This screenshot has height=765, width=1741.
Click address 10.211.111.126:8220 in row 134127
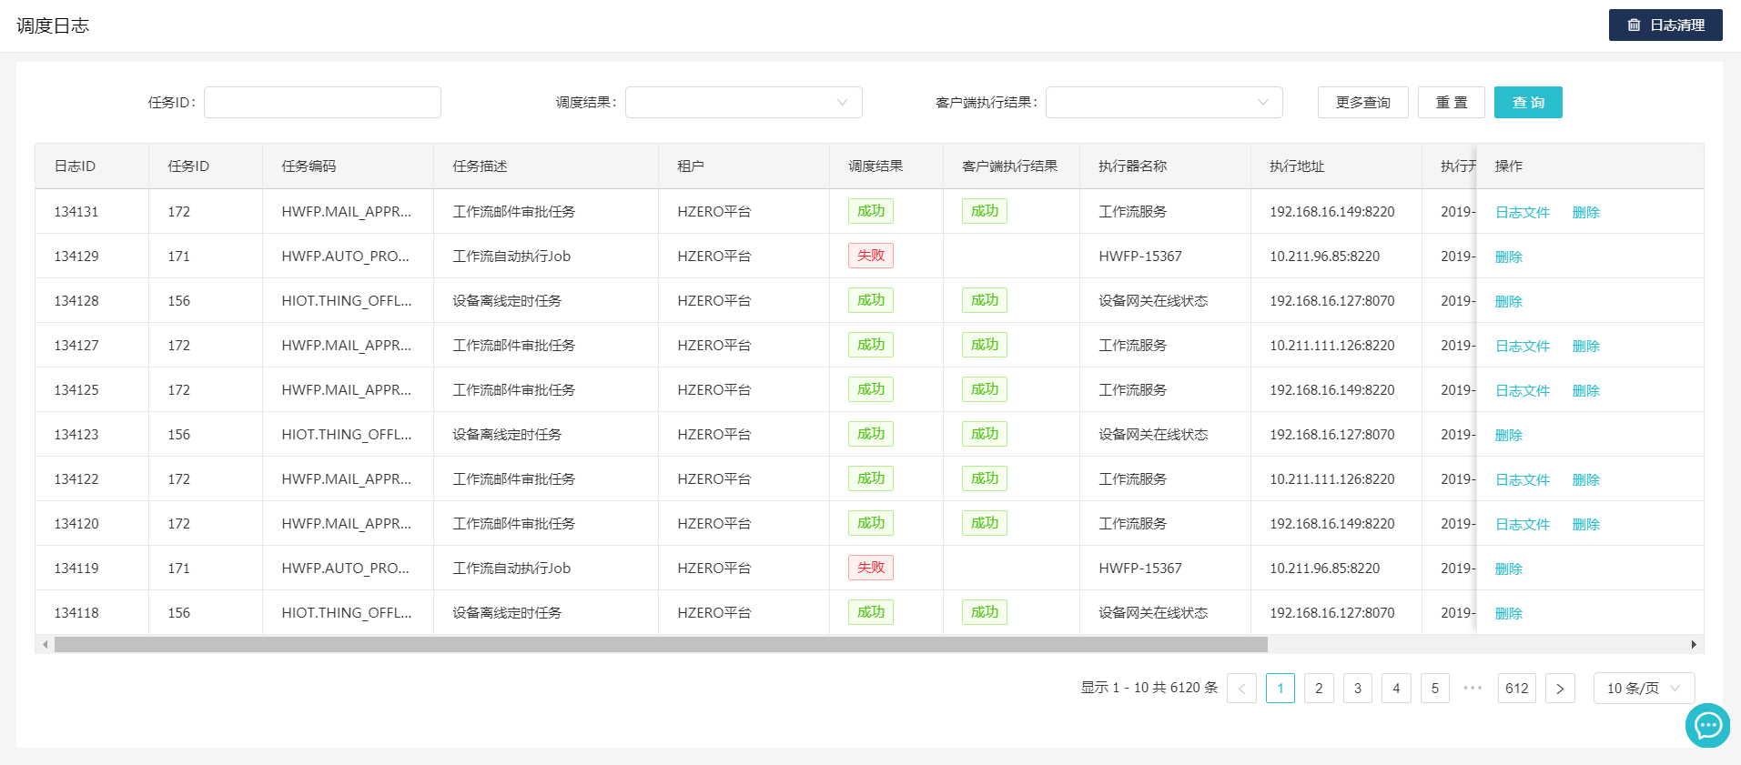(x=1332, y=346)
